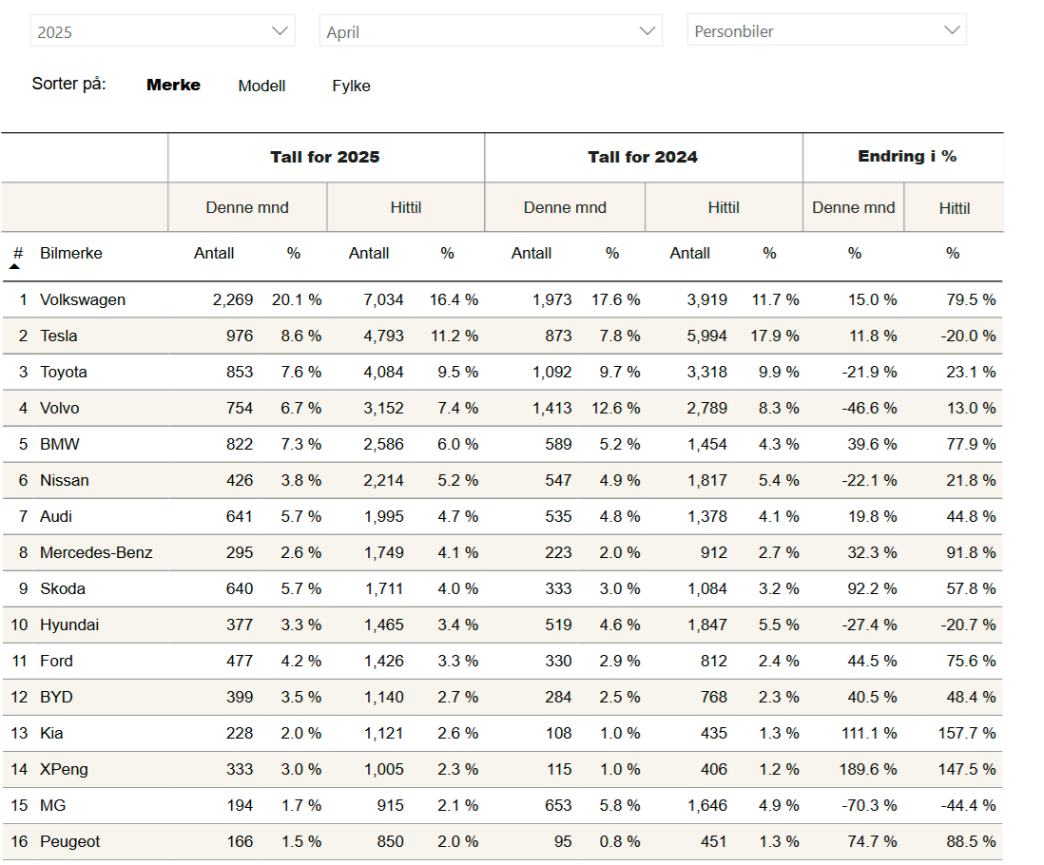Click the Tall for 2025 header
Image resolution: width=1044 pixels, height=865 pixels.
pos(325,157)
